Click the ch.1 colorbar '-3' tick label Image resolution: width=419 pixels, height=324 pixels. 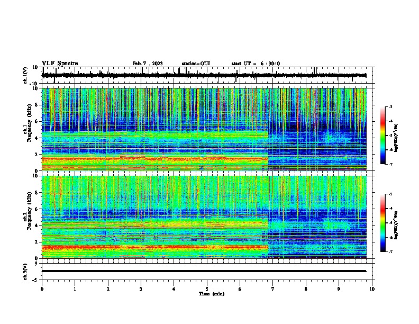click(x=390, y=107)
